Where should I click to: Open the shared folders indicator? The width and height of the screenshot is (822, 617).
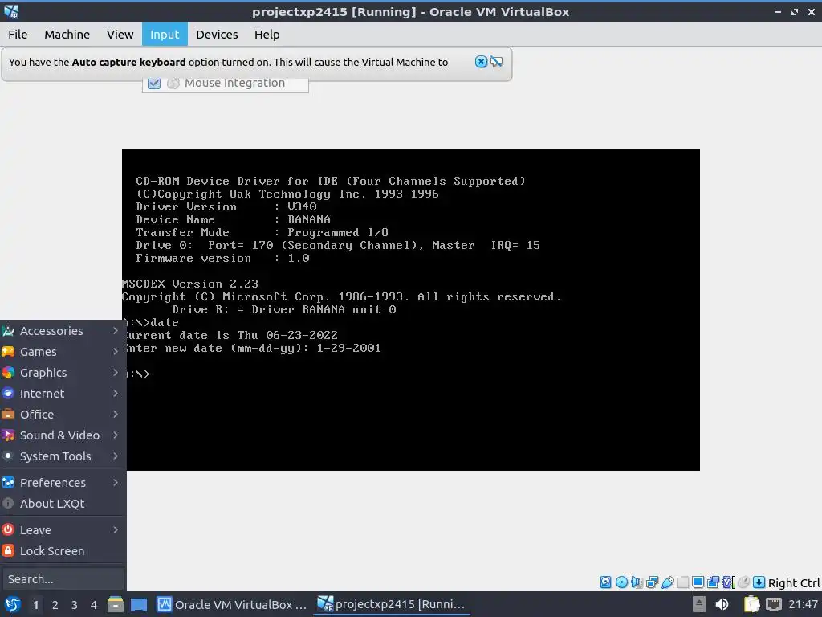pos(682,582)
